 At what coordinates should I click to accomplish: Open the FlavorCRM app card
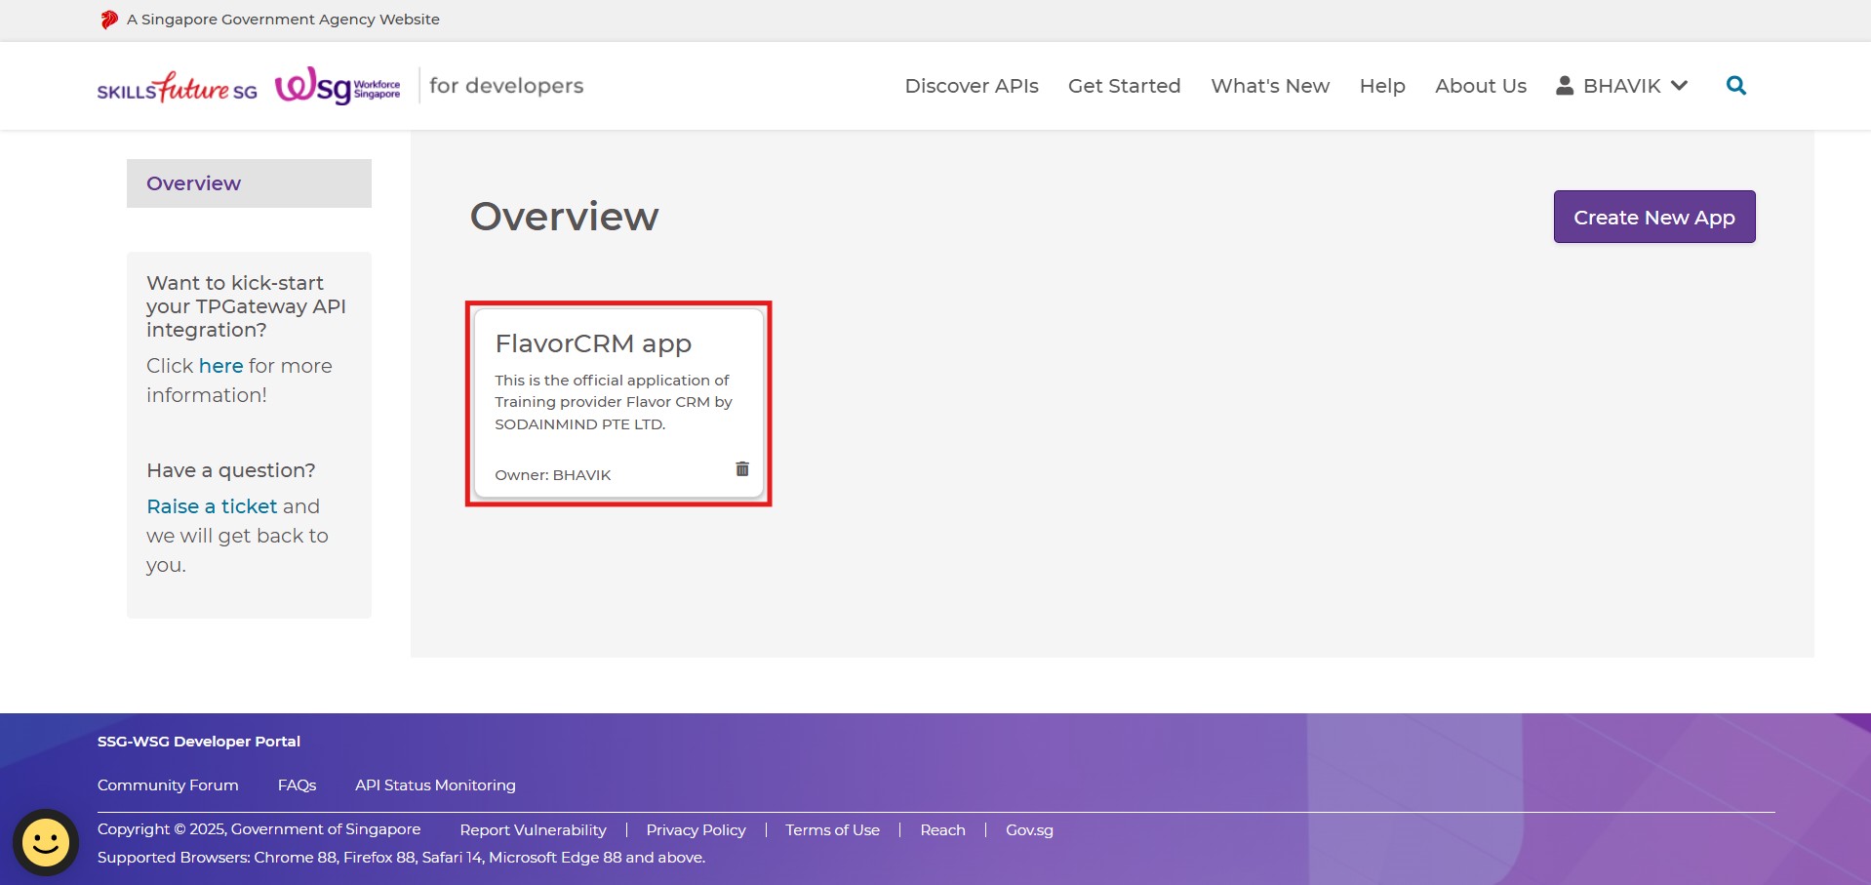(593, 344)
